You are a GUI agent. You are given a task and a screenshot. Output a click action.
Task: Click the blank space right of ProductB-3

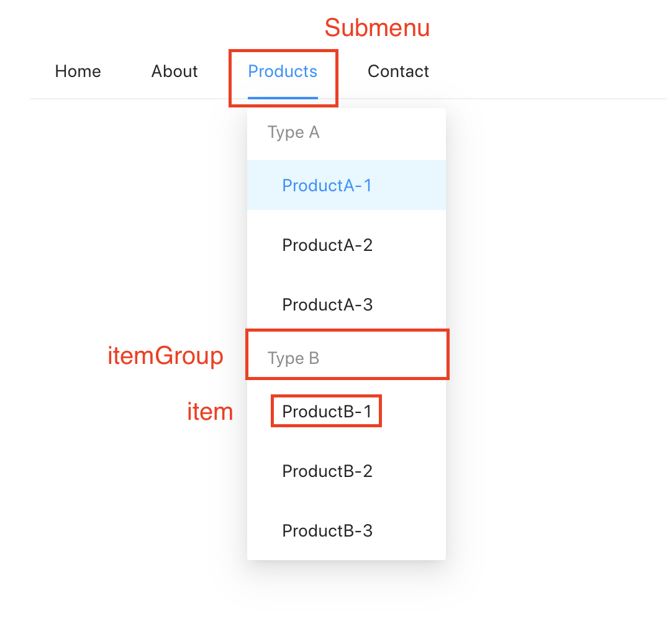[410, 530]
